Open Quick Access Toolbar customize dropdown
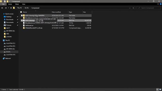The height and width of the screenshot is (91, 162). coord(10,2)
